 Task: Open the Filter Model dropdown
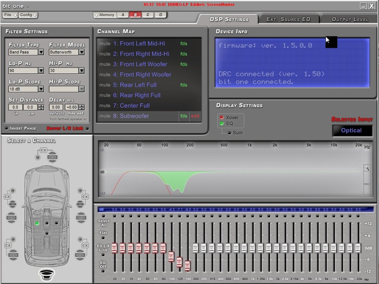[81, 52]
